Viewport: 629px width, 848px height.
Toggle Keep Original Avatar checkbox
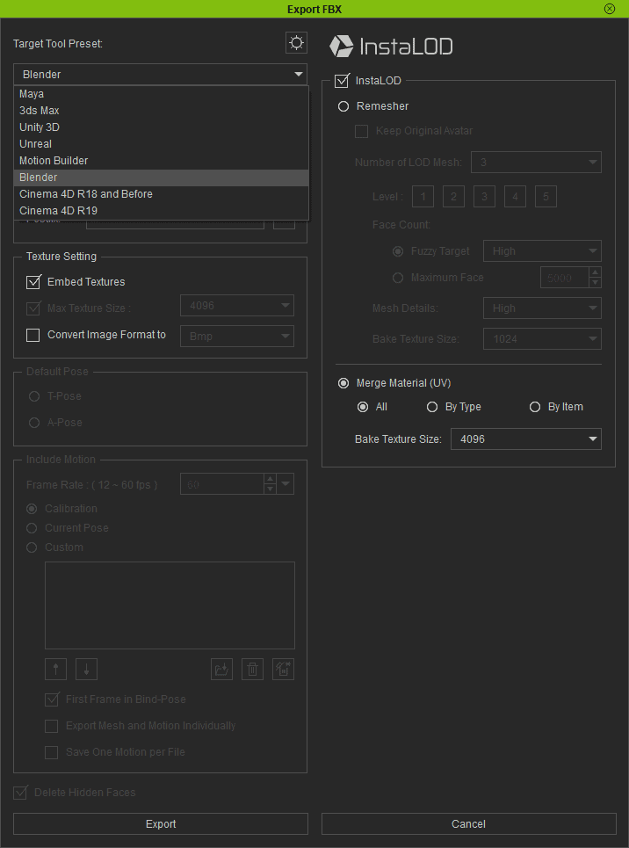[x=361, y=131]
